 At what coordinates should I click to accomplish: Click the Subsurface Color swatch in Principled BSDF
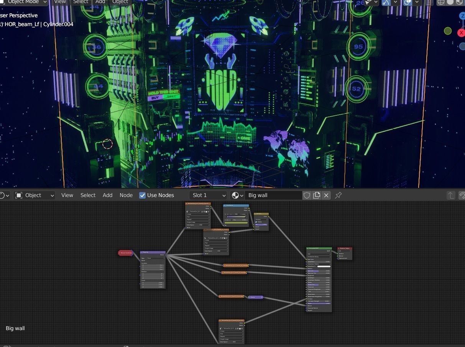coord(324,266)
